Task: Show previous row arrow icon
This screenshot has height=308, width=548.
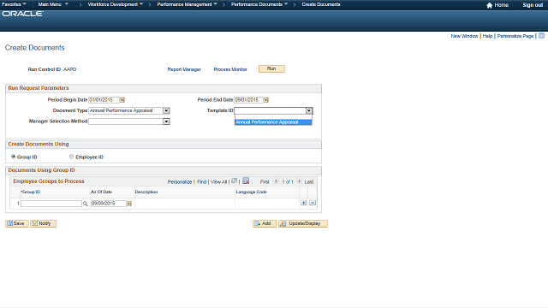Action: tap(276, 181)
